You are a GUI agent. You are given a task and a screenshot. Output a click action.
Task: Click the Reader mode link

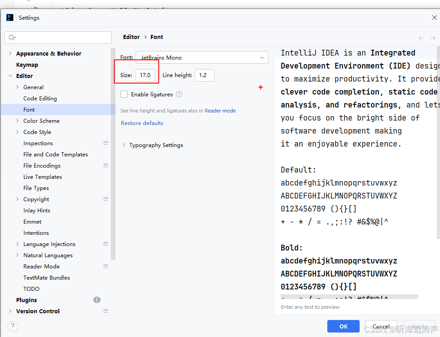point(220,111)
